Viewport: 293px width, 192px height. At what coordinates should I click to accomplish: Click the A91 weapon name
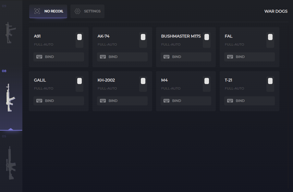click(37, 36)
